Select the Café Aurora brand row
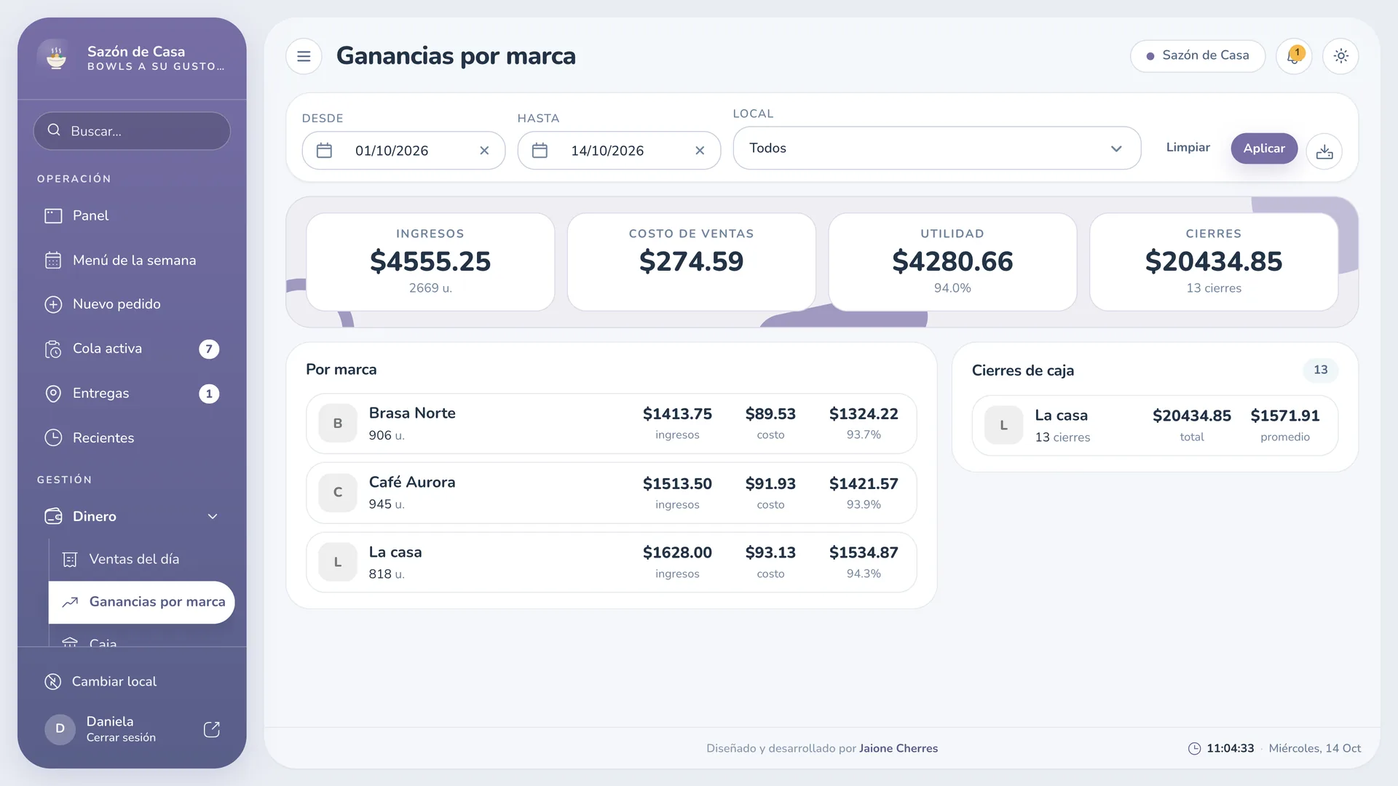The width and height of the screenshot is (1398, 786). [x=611, y=493]
